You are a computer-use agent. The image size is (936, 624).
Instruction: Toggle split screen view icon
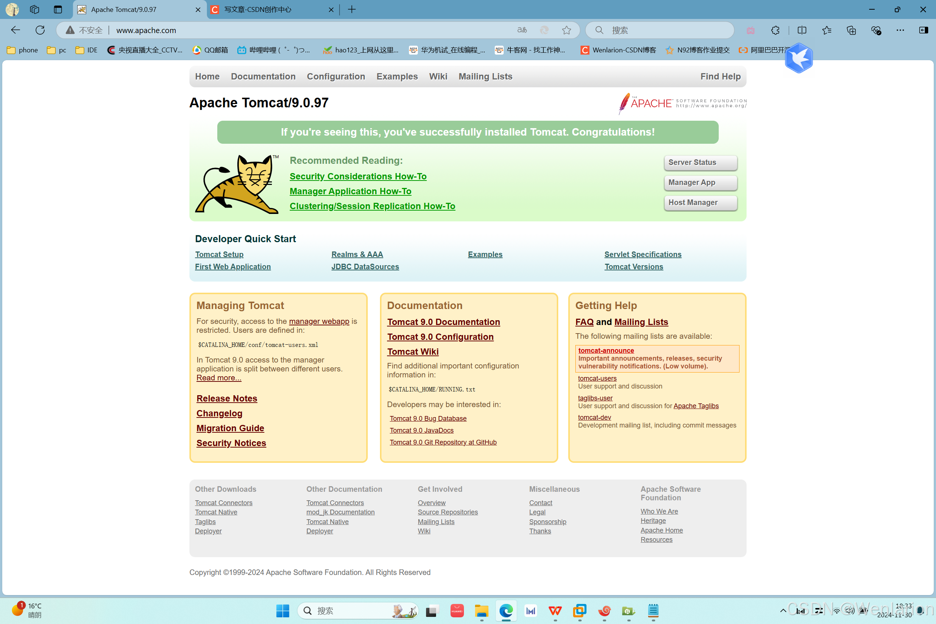(x=802, y=30)
